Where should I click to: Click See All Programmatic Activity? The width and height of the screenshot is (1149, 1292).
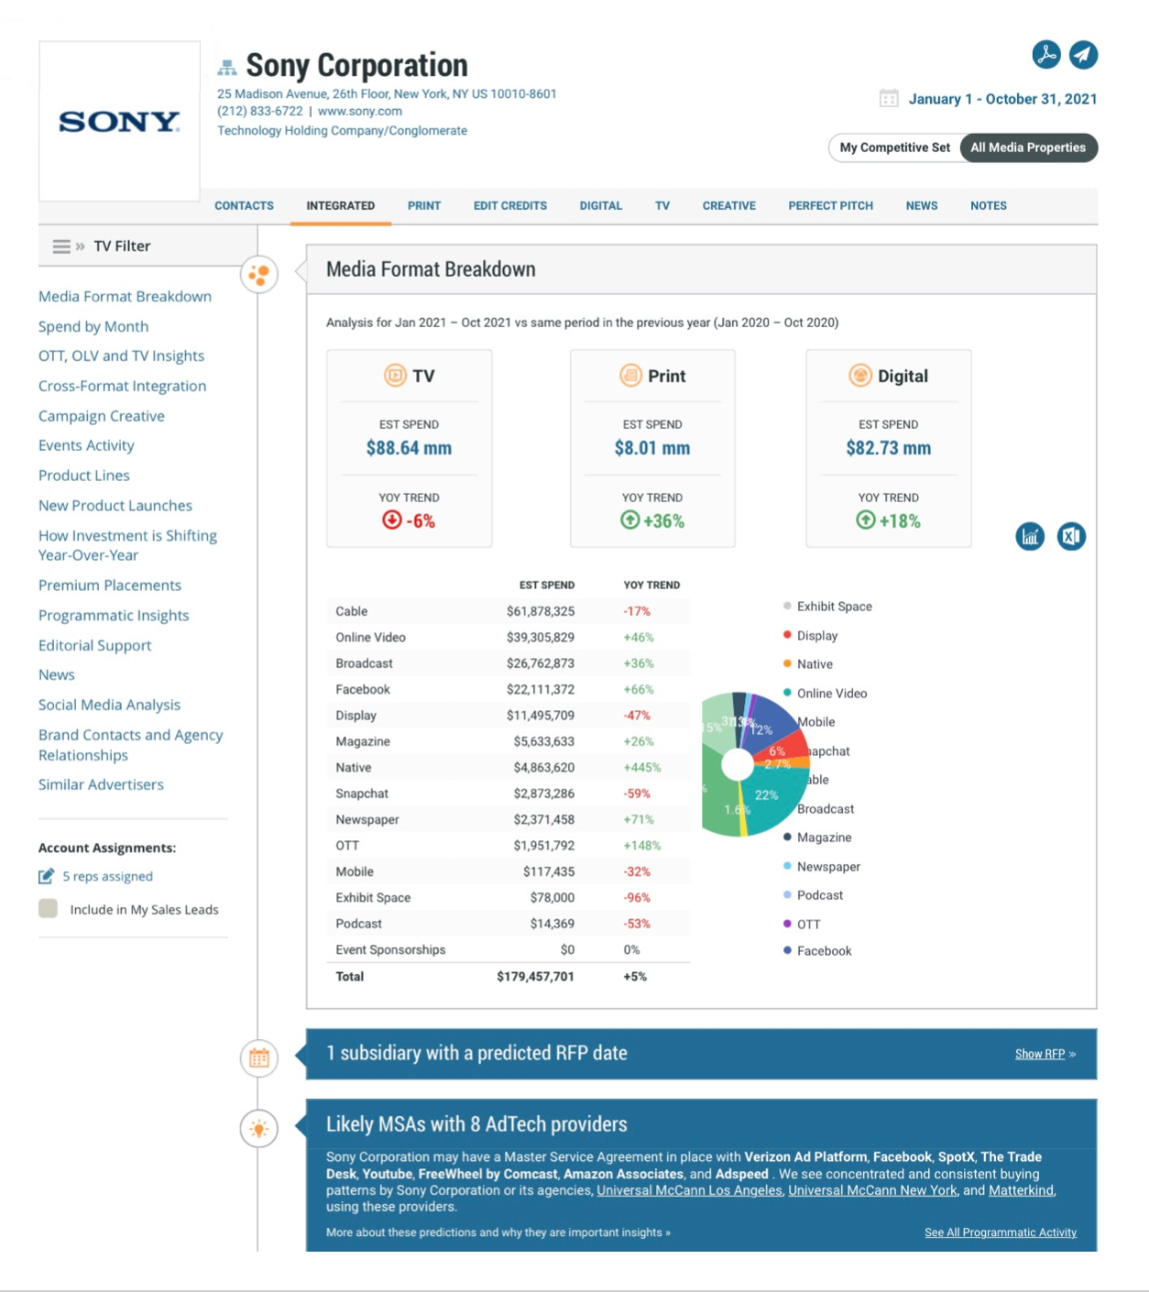click(1001, 1232)
